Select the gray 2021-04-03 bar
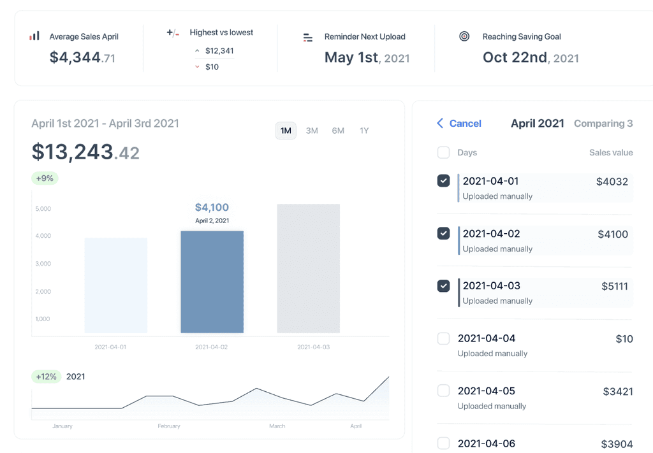The image size is (653, 453). click(x=308, y=268)
